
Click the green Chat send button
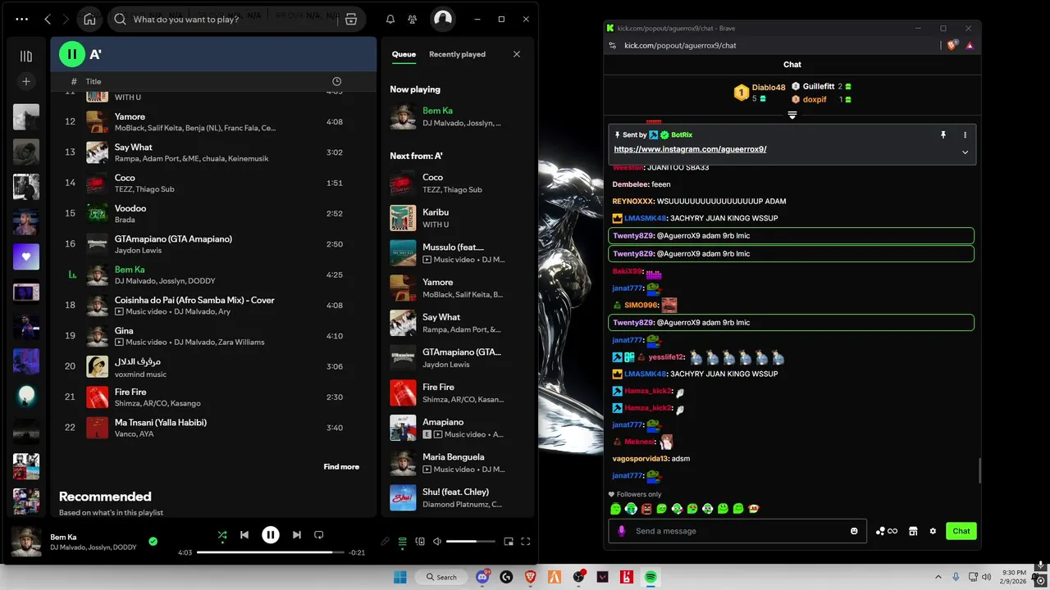[x=961, y=531]
